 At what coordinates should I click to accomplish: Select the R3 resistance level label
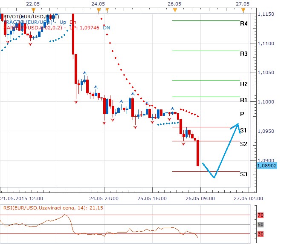243,54
